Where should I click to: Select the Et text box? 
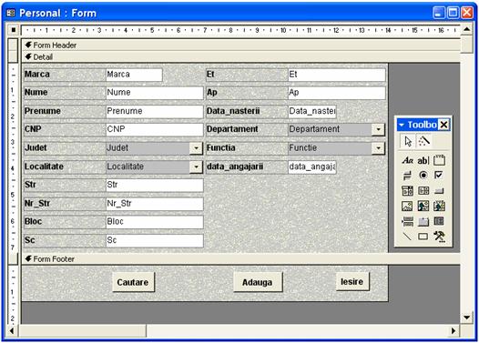tap(337, 75)
